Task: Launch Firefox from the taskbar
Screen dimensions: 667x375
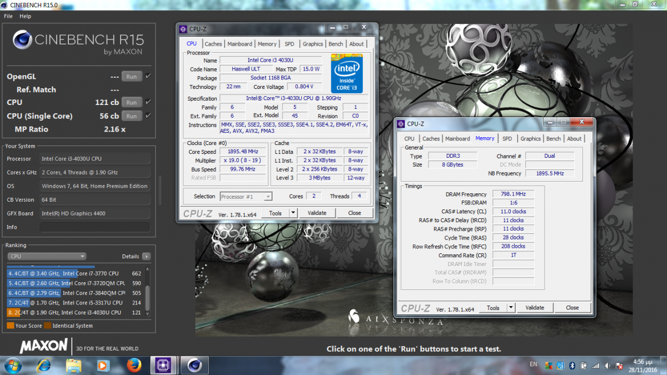Action: coord(133,365)
